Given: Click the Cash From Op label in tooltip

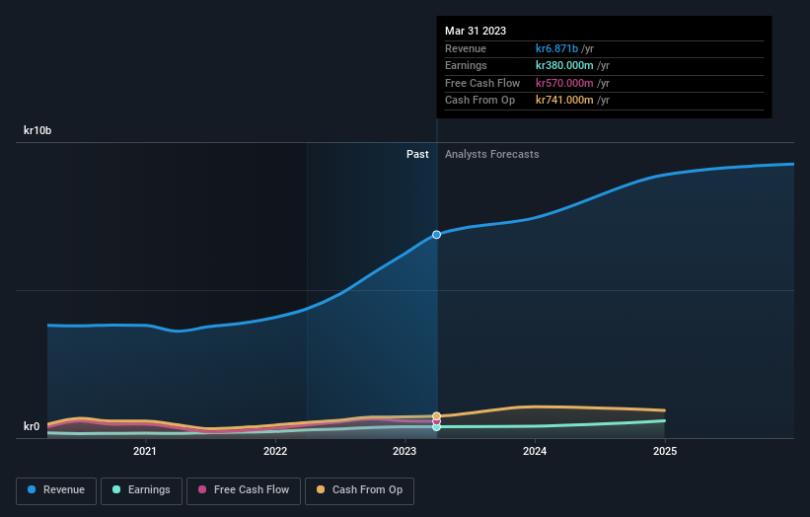Looking at the screenshot, I should 479,101.
